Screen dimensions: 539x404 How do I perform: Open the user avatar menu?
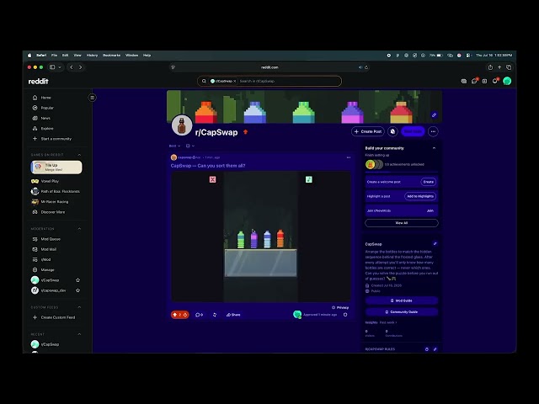pyautogui.click(x=507, y=81)
